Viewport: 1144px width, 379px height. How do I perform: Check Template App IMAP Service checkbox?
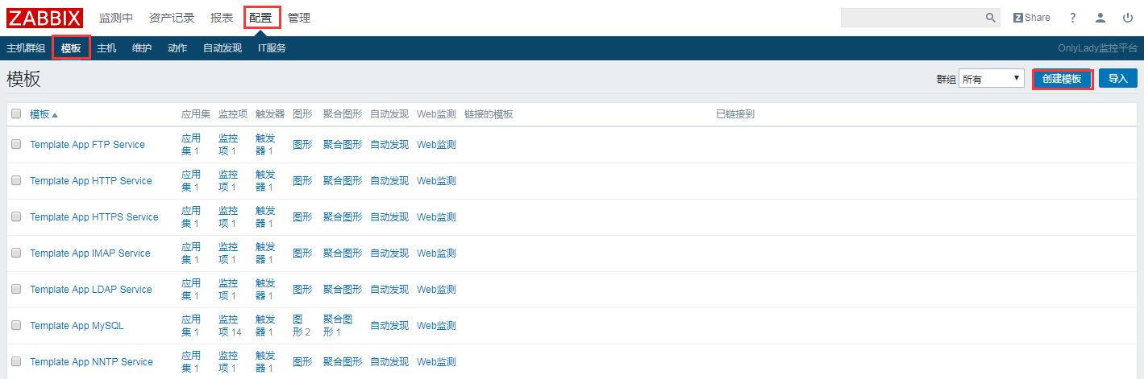(x=16, y=253)
